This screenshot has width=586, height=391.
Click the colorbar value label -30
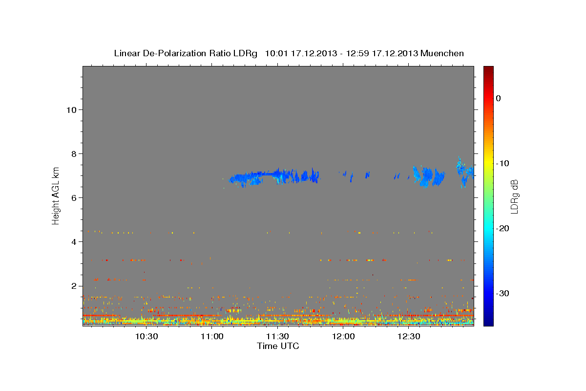tap(503, 293)
